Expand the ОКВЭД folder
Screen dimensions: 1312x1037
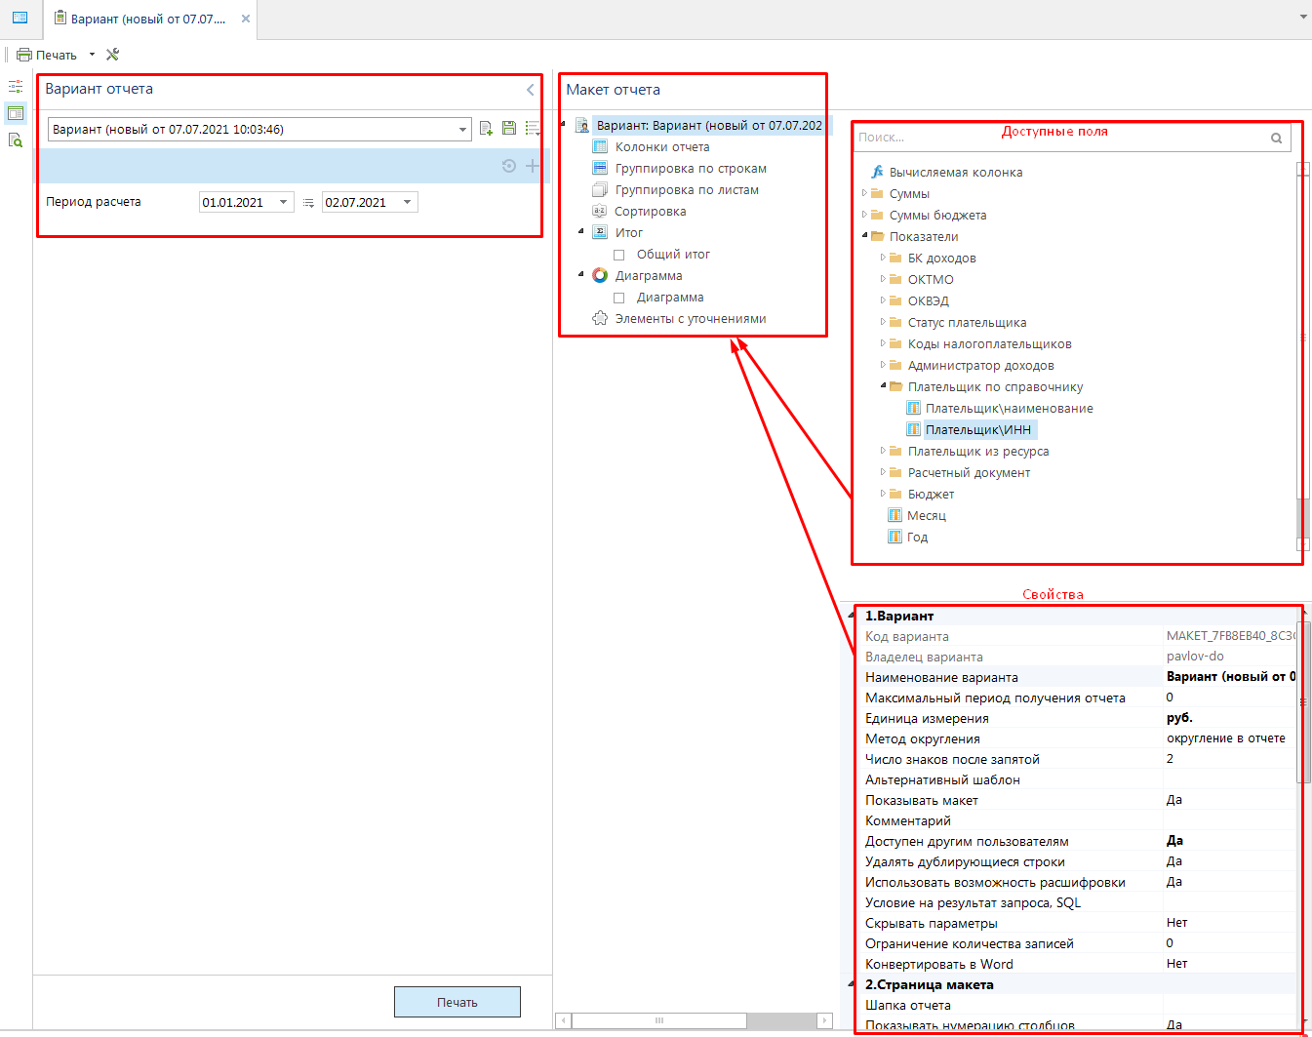point(883,300)
